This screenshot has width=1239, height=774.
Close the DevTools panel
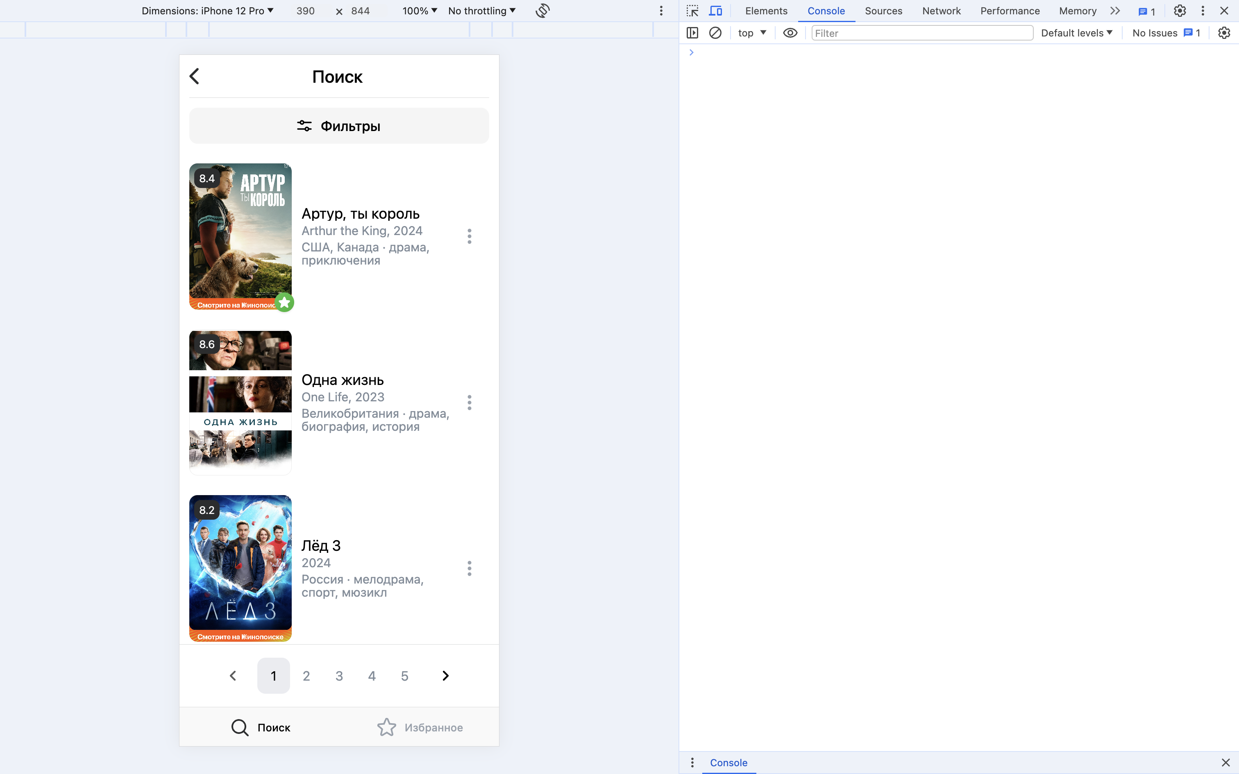(x=1224, y=11)
